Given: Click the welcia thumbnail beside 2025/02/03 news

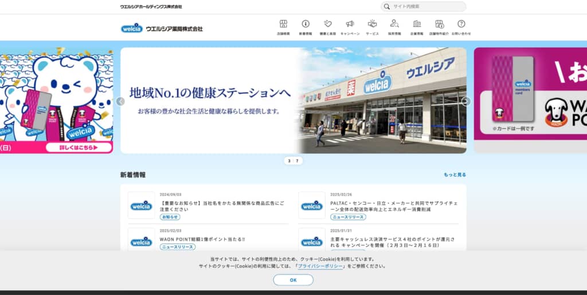Looking at the screenshot, I should click(x=141, y=240).
